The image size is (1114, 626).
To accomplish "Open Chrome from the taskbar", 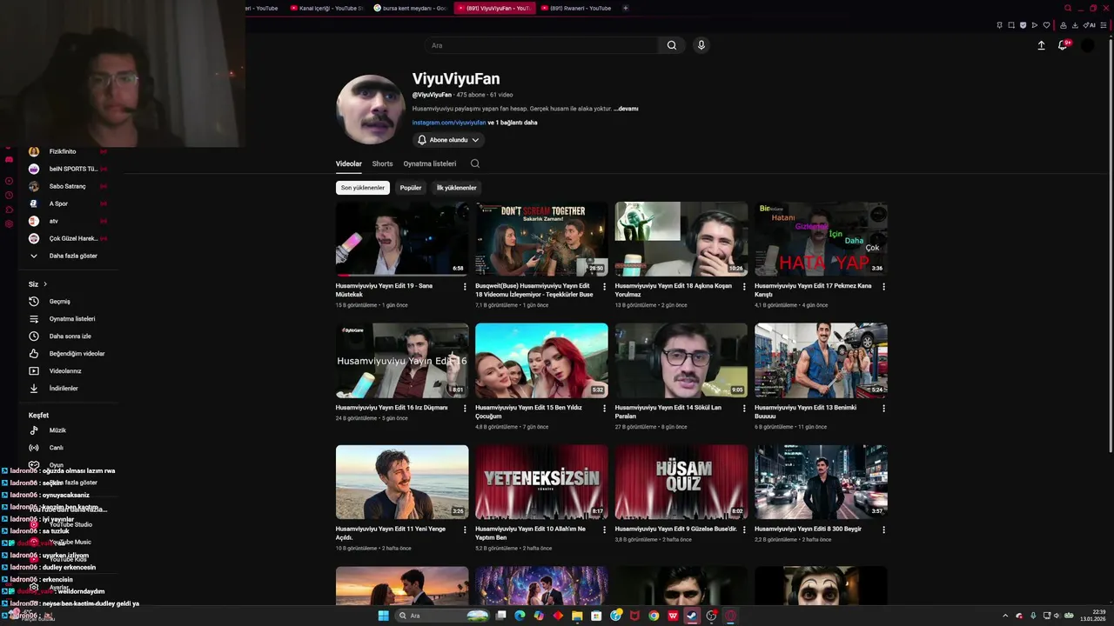I will tap(654, 616).
